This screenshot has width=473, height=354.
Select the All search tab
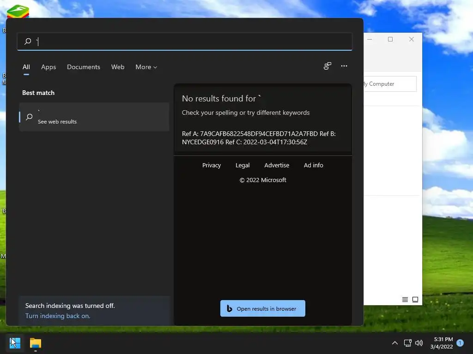tap(26, 67)
